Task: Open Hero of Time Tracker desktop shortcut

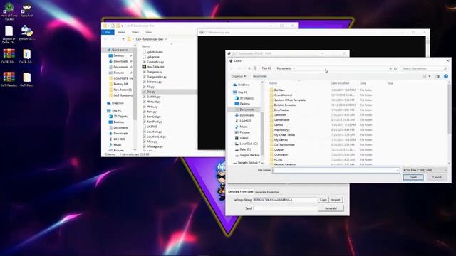Action: [9, 11]
